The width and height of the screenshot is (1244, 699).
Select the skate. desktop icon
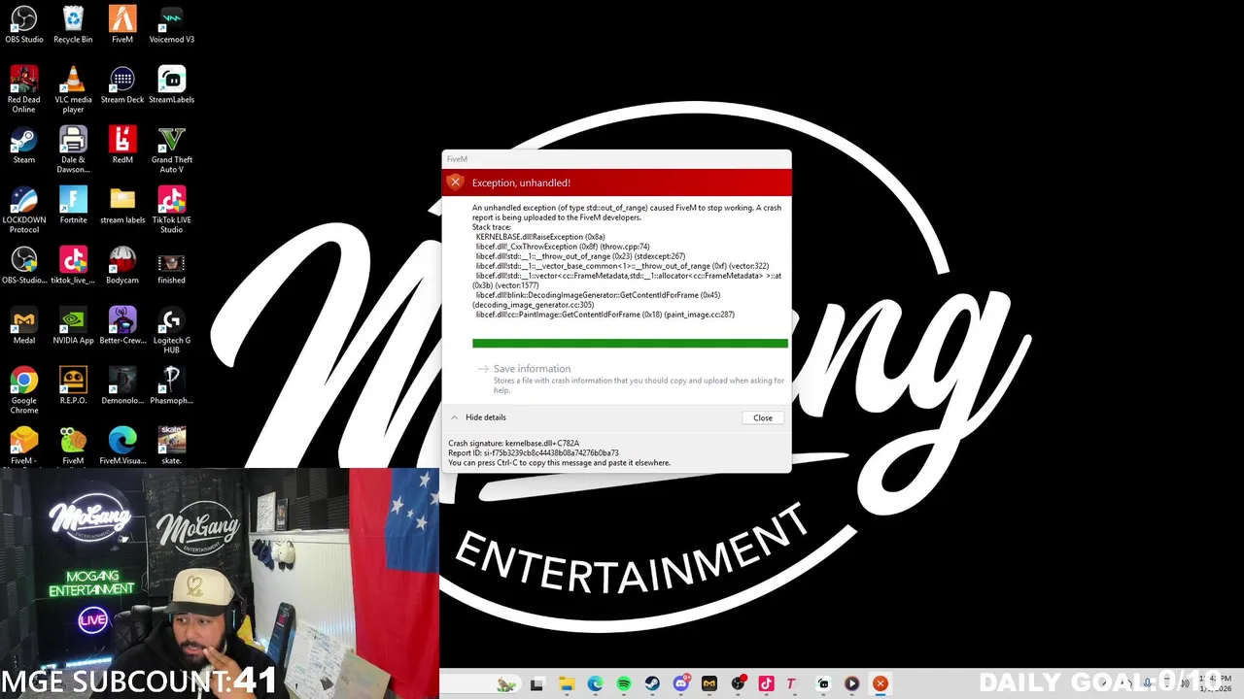pyautogui.click(x=171, y=445)
